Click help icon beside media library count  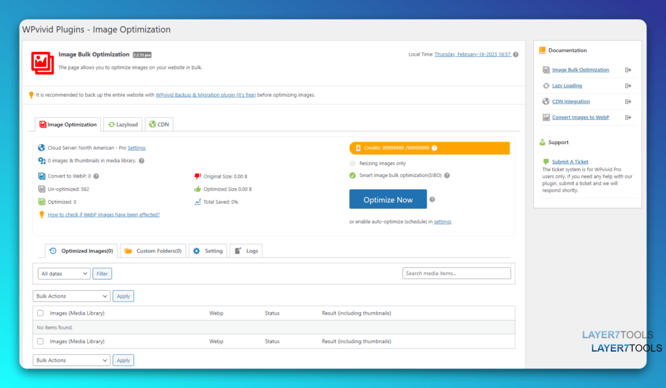[141, 161]
